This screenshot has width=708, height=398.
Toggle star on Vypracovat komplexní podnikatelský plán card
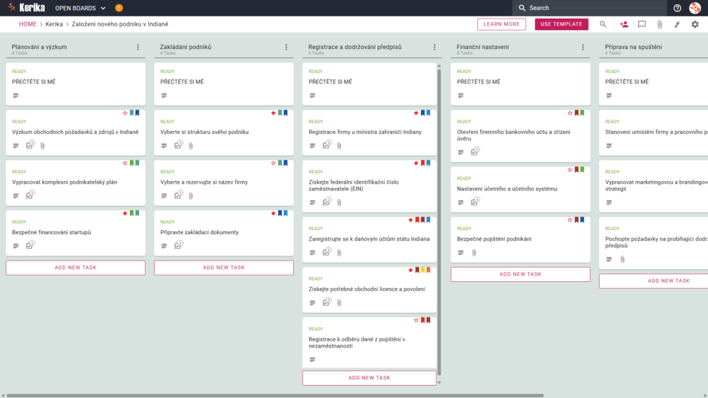(x=125, y=163)
